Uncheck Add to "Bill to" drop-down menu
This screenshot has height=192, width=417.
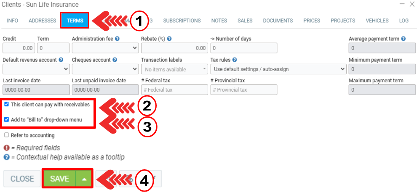(x=7, y=119)
